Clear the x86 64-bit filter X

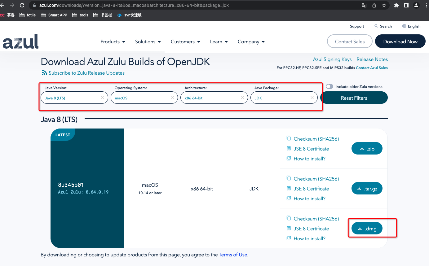(242, 98)
